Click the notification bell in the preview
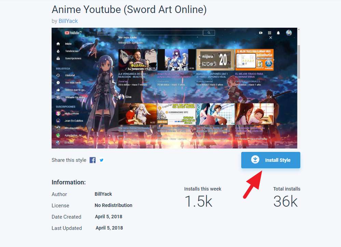 (x=278, y=33)
